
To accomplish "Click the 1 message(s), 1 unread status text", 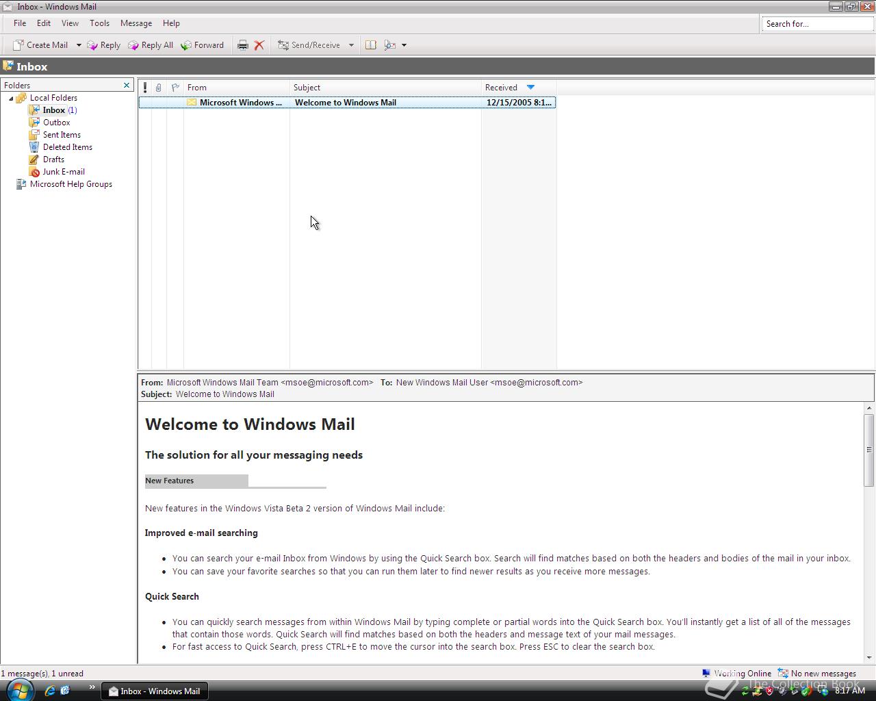I will tap(42, 674).
